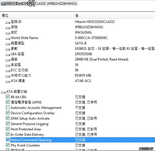Click the SATA-II device type value

[81, 43]
